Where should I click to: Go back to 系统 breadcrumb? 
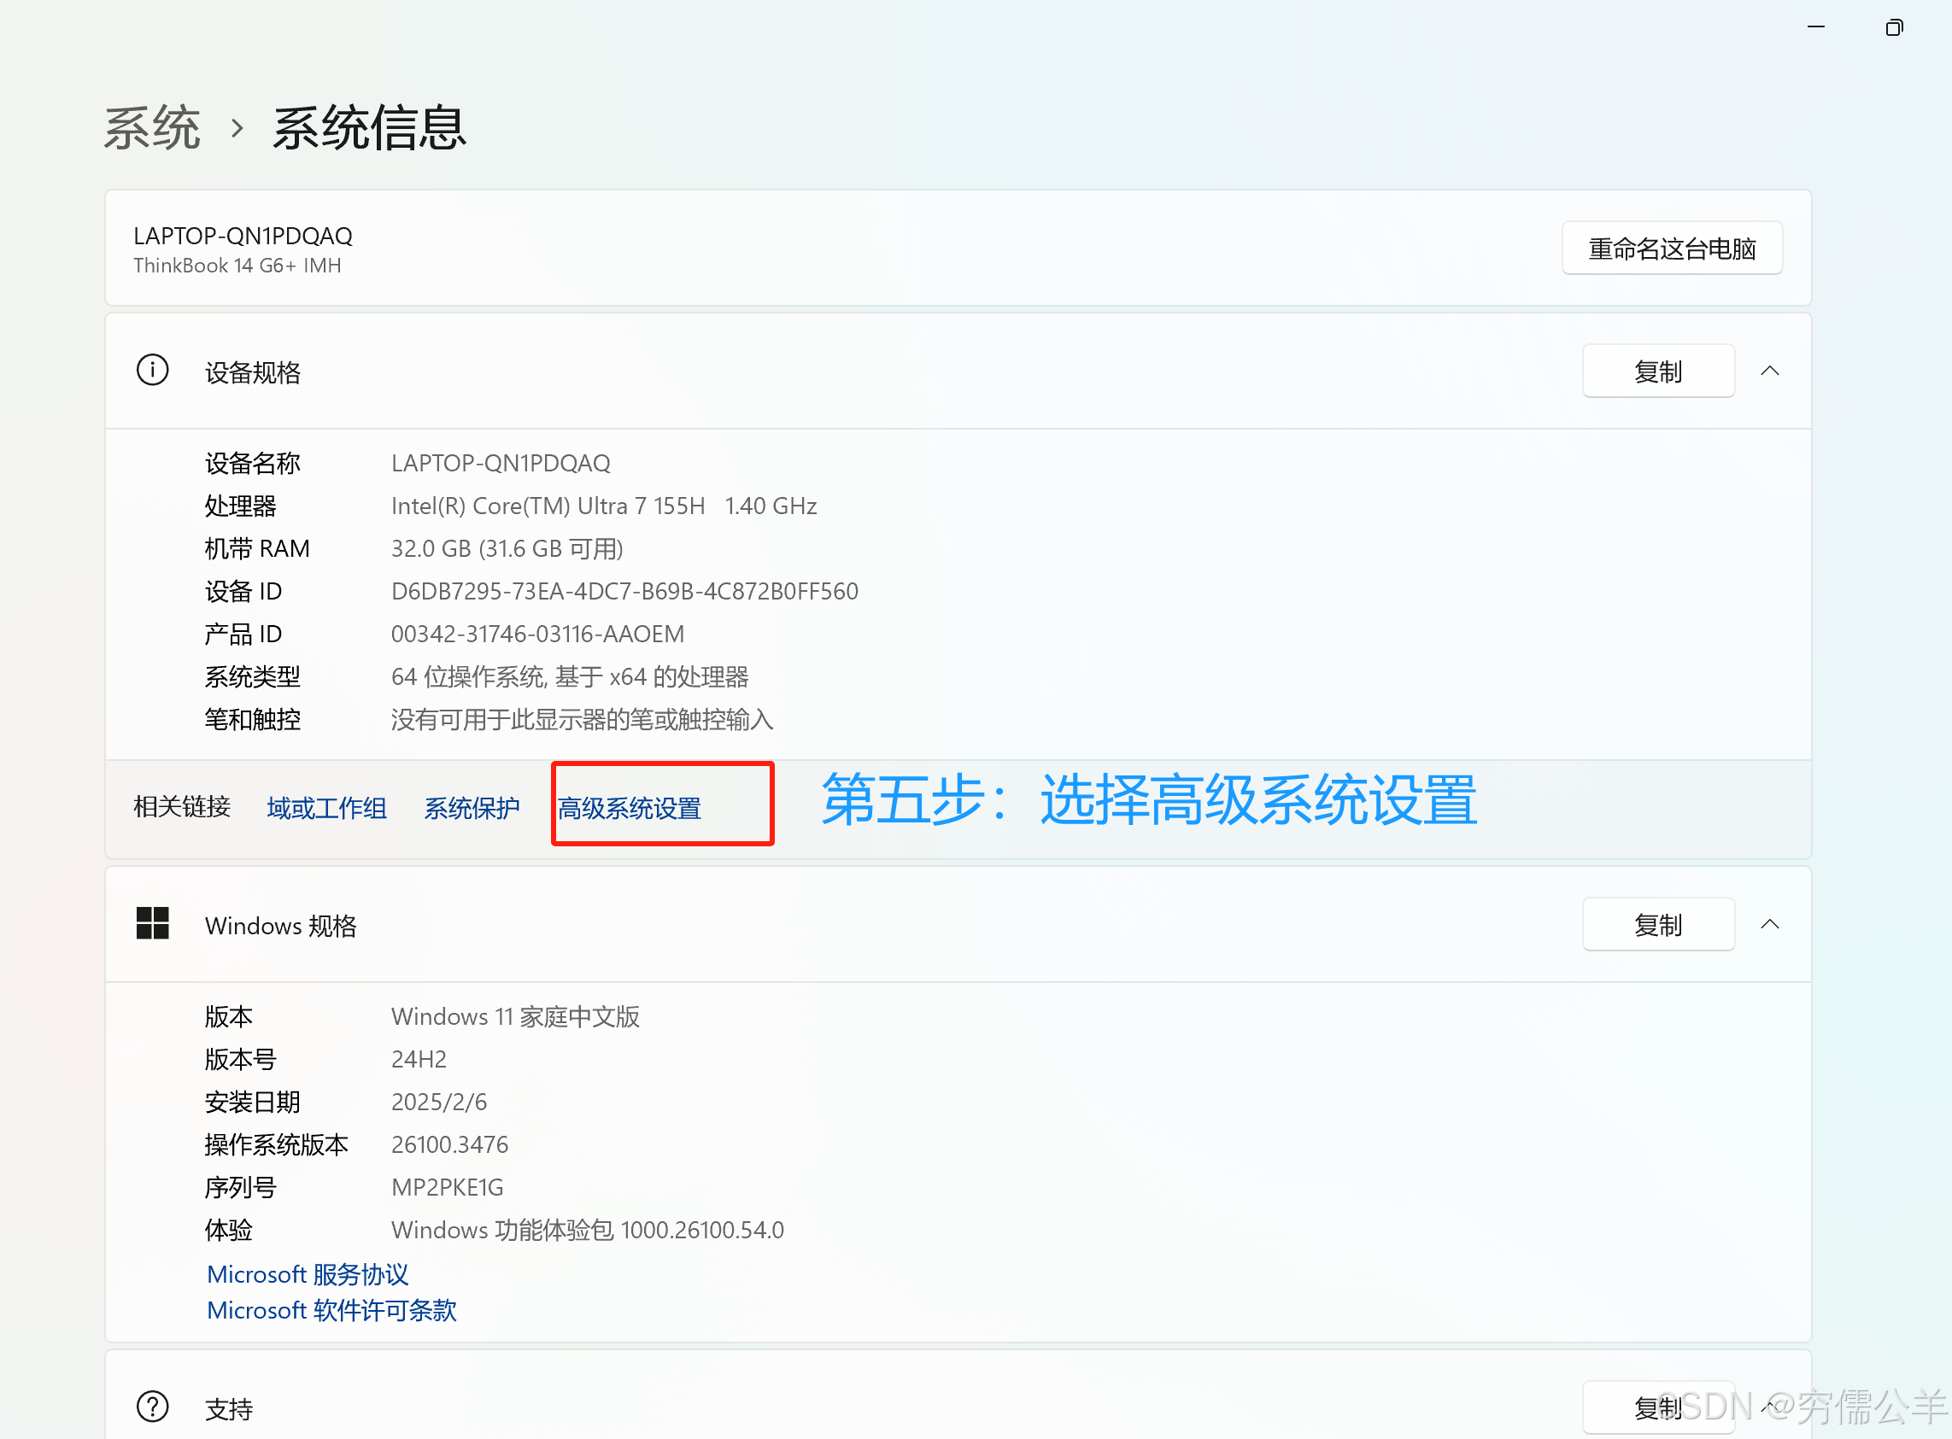[x=153, y=129]
